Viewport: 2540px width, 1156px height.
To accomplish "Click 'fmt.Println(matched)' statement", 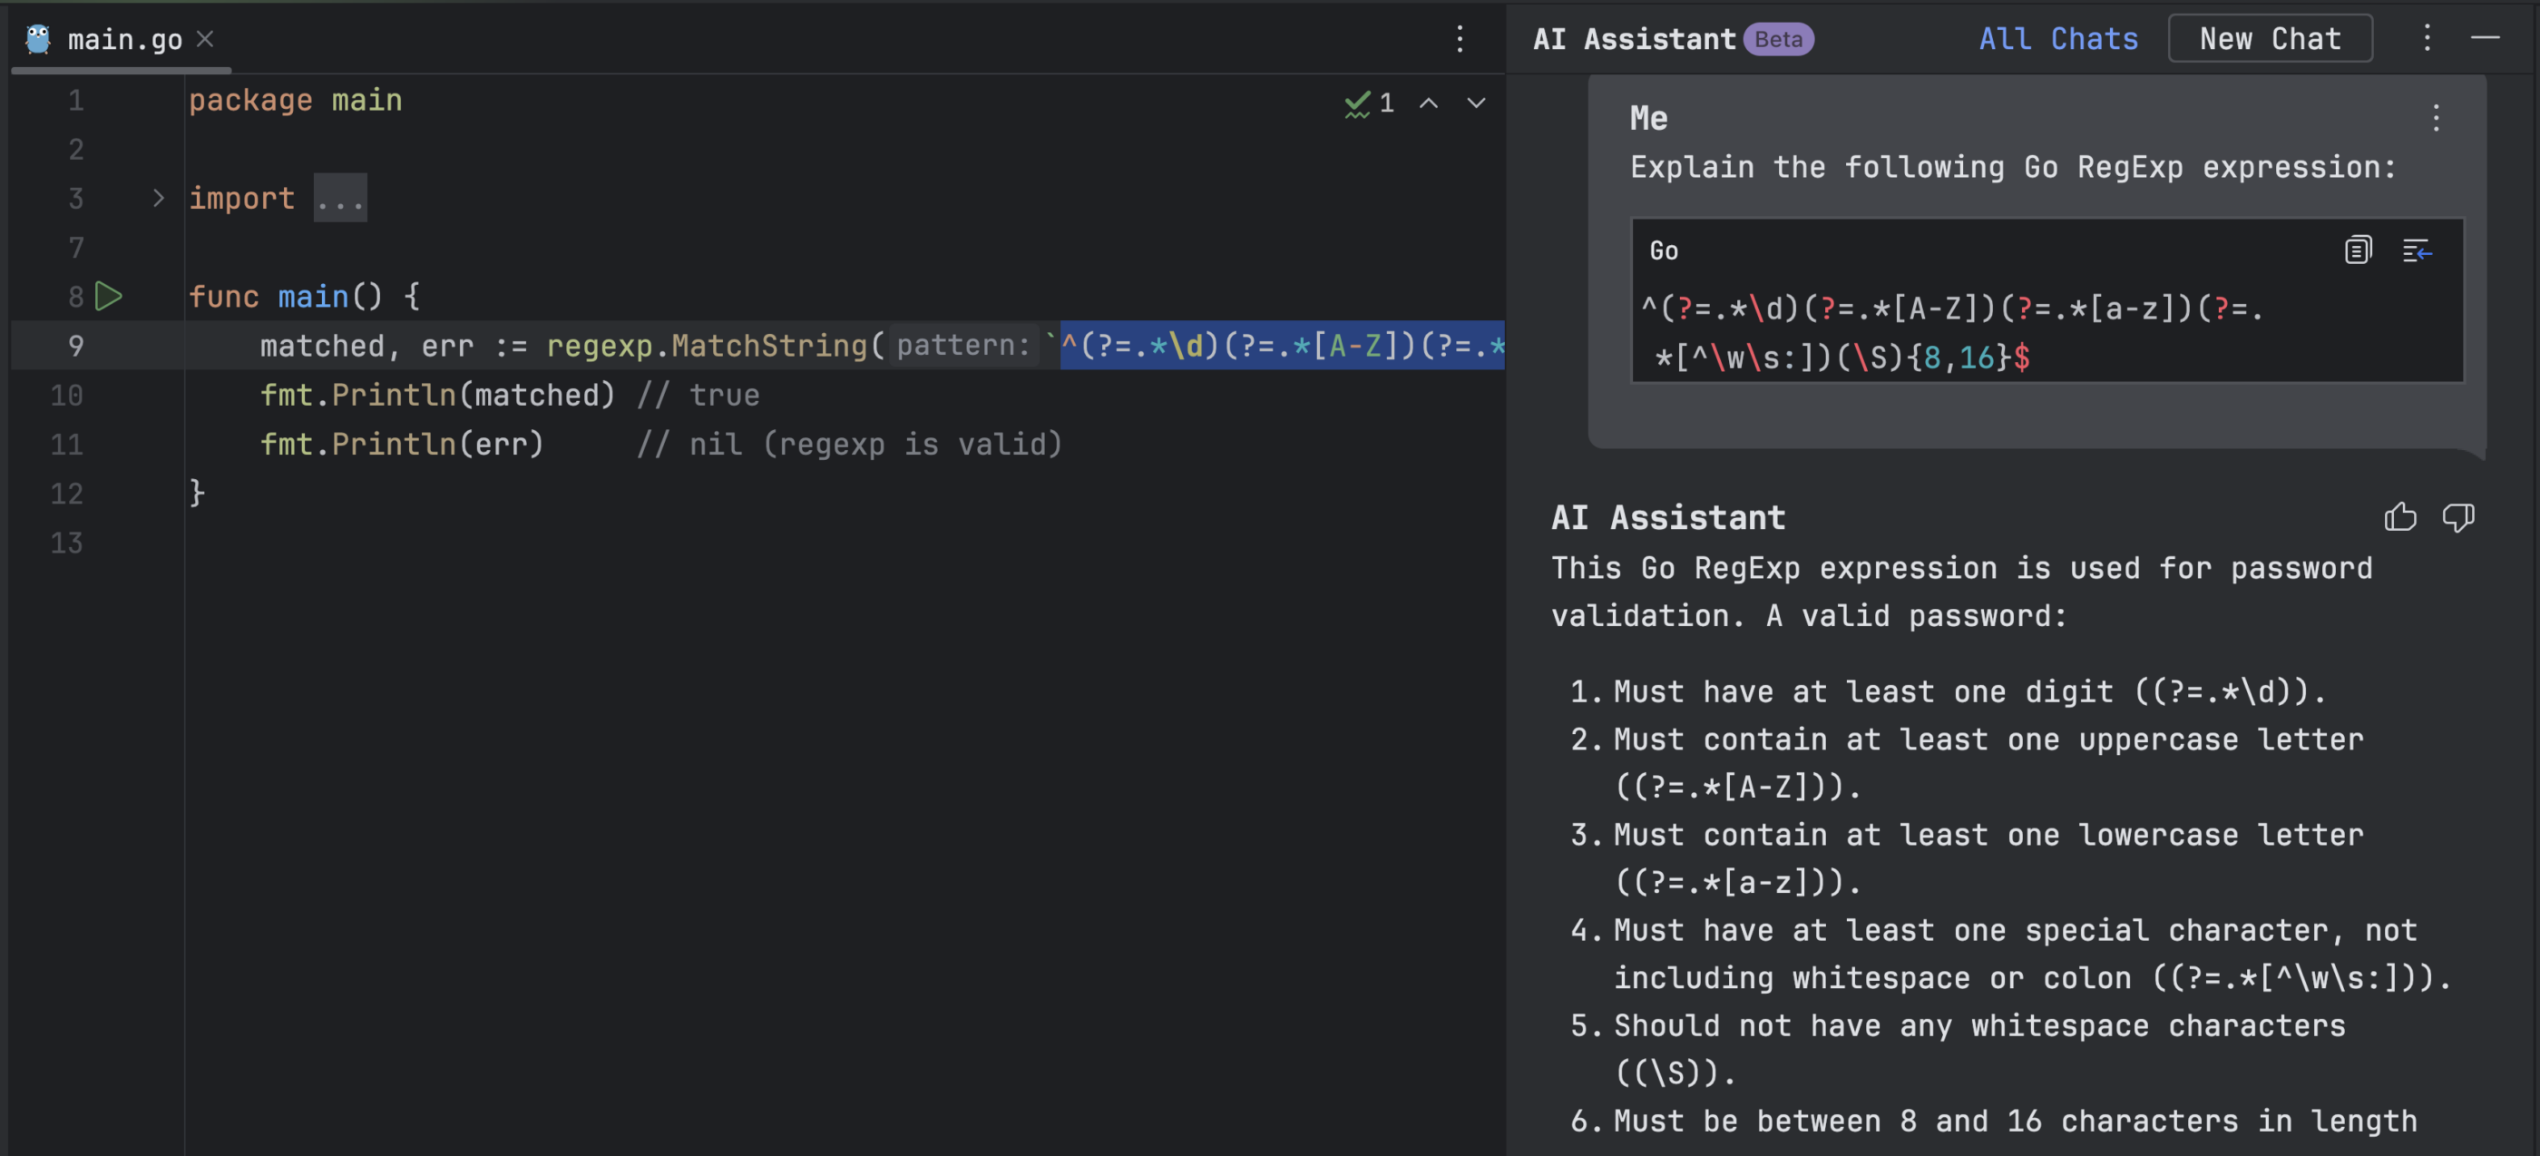I will click(438, 395).
